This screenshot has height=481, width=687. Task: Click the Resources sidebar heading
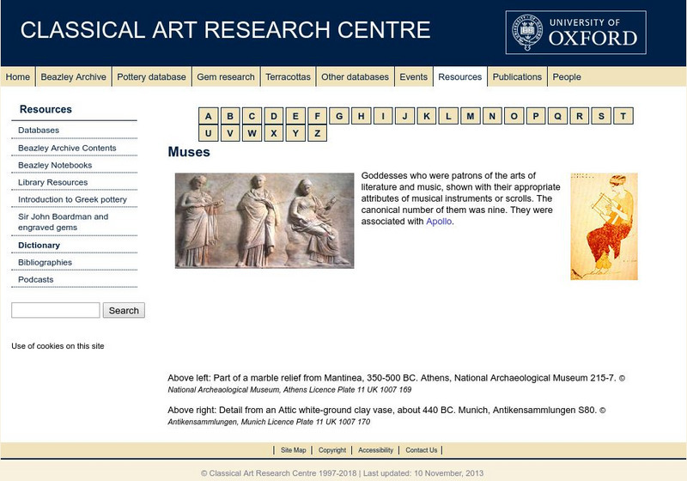[x=46, y=109]
